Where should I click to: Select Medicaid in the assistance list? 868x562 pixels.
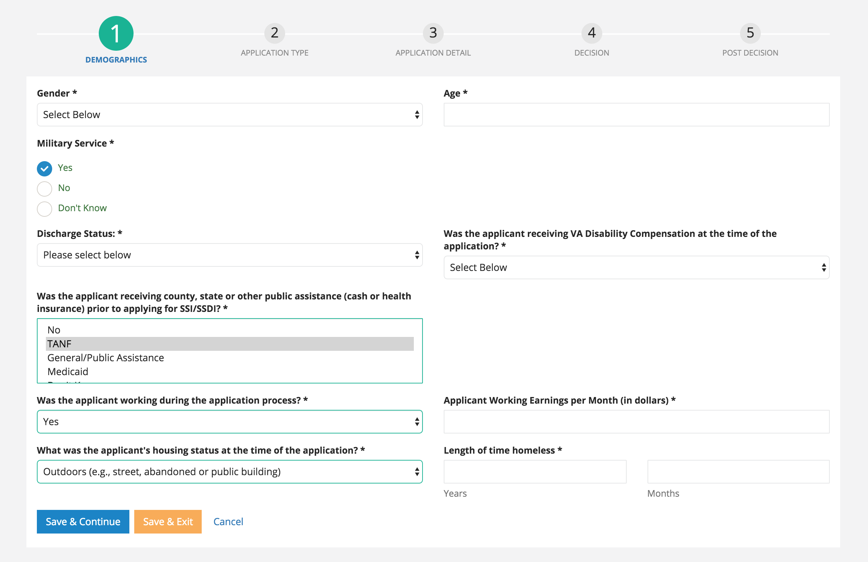tap(68, 372)
